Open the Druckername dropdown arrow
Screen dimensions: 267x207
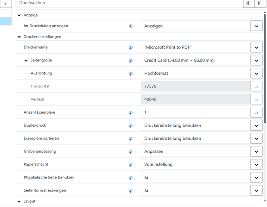point(256,47)
